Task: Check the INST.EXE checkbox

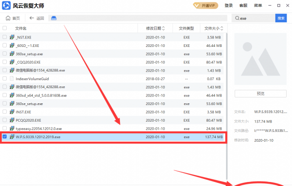Action: pyautogui.click(x=4, y=111)
